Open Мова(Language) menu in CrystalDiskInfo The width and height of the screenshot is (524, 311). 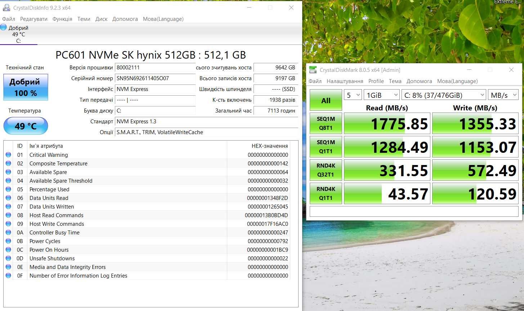(163, 19)
